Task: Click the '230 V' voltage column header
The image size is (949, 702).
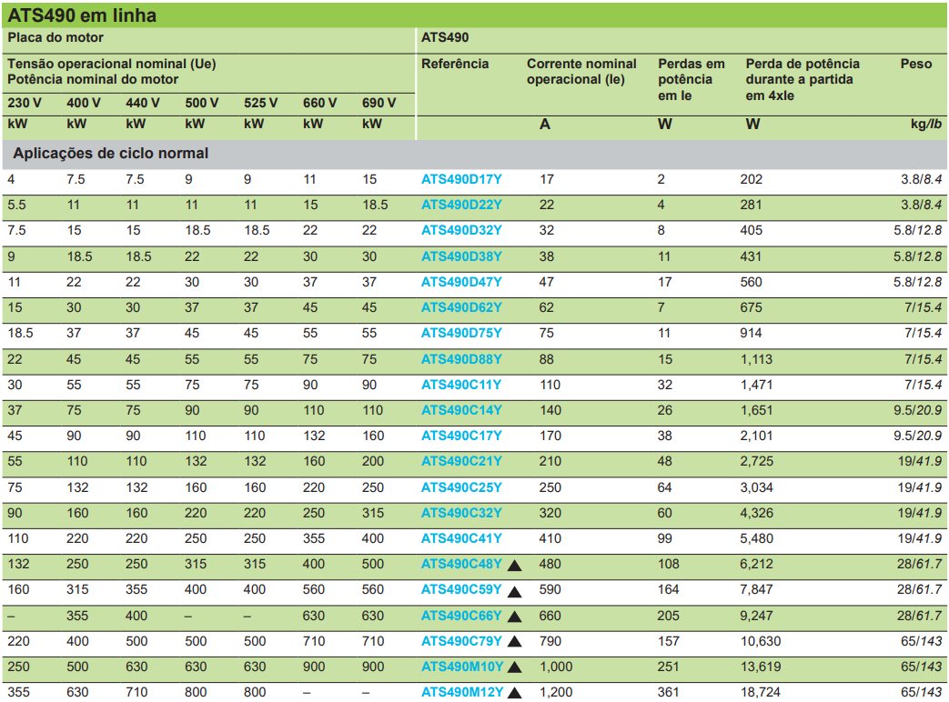Action: point(25,103)
